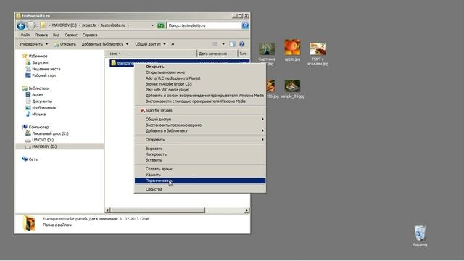Open Explorer help question mark icon
The height and width of the screenshot is (261, 464).
[x=241, y=44]
